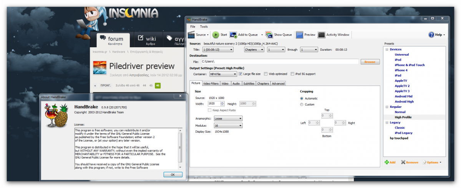The image size is (461, 188).
Task: Enable the Web optimized checkbox
Action: click(x=266, y=74)
